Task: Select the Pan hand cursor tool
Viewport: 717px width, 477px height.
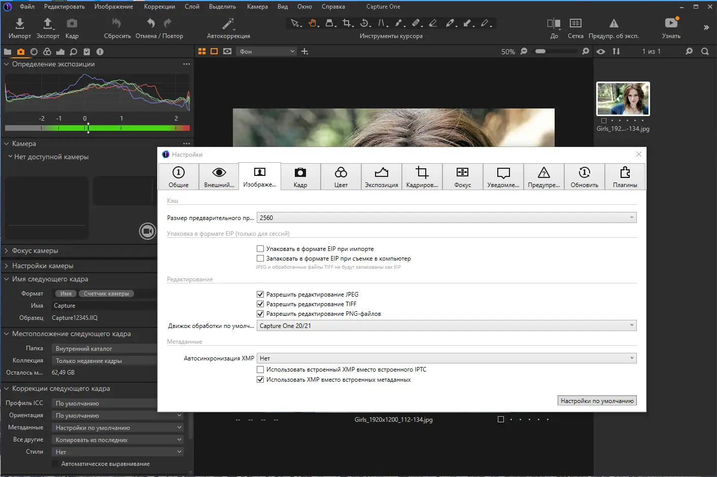Action: pos(313,23)
